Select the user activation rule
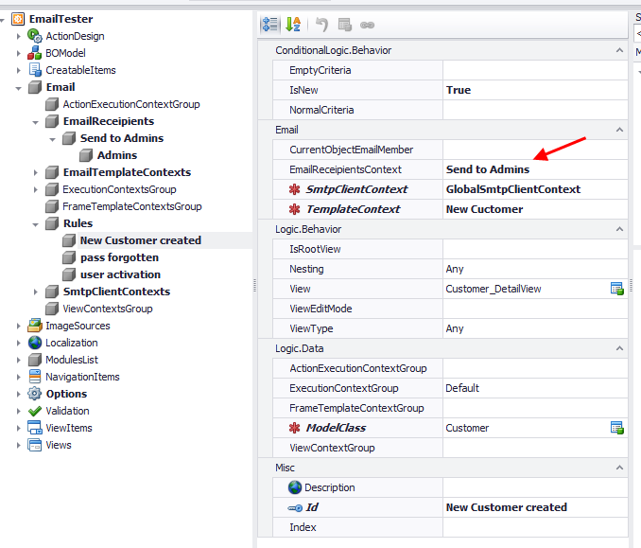 pos(120,274)
